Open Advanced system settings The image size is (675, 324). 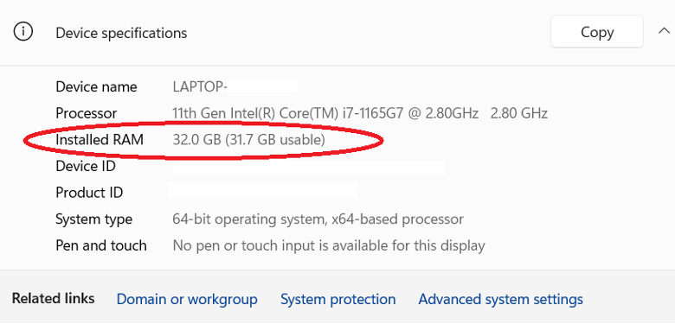click(501, 299)
